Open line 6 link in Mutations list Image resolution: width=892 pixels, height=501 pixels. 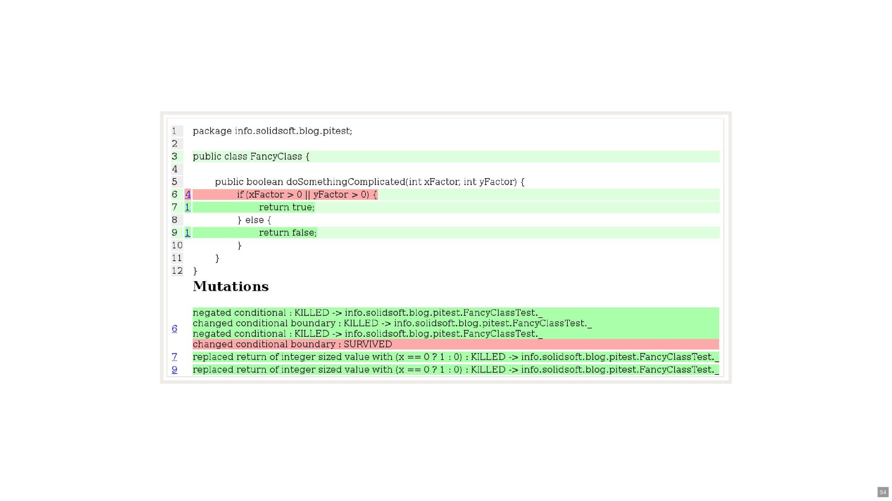(x=174, y=329)
